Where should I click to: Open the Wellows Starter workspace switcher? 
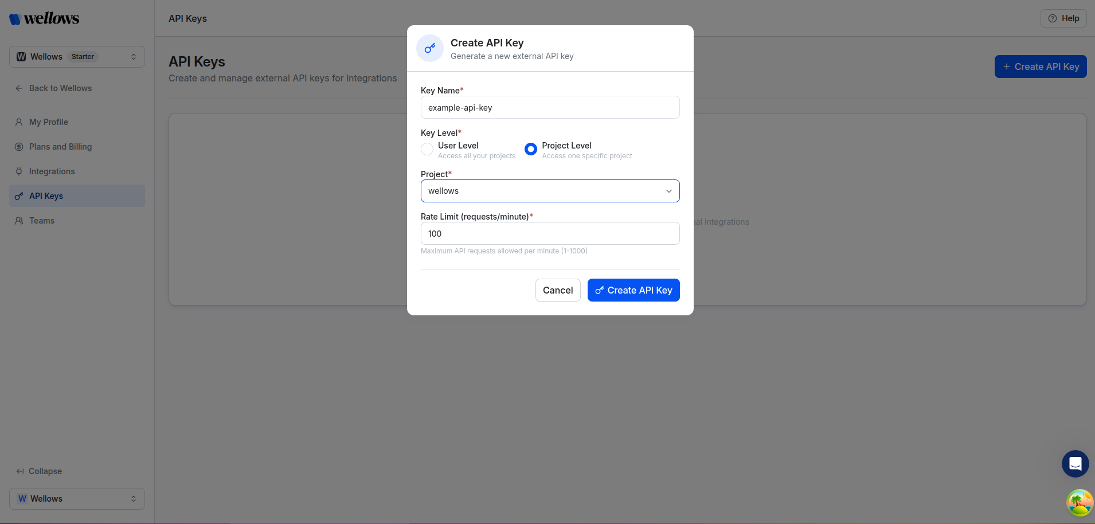[x=76, y=56]
